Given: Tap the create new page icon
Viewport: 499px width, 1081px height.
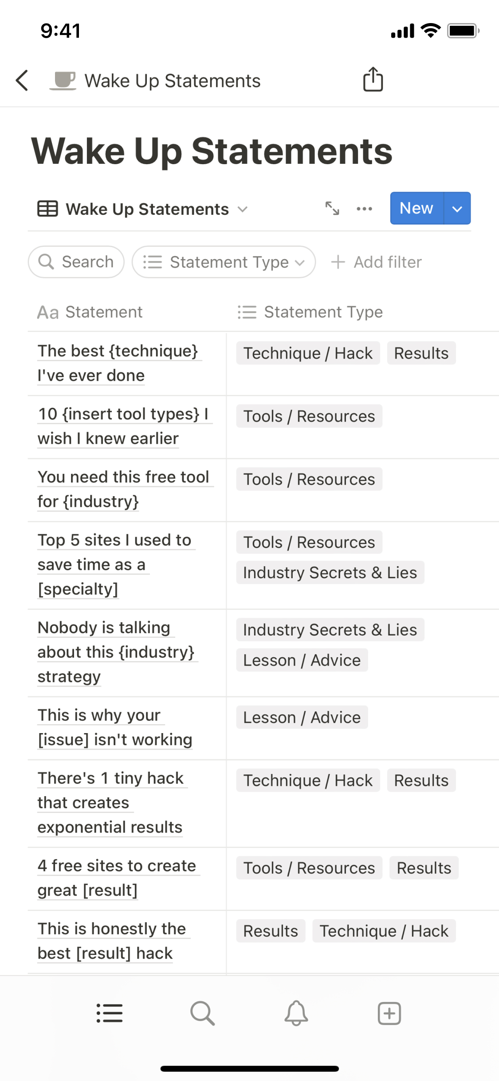Looking at the screenshot, I should (389, 1013).
